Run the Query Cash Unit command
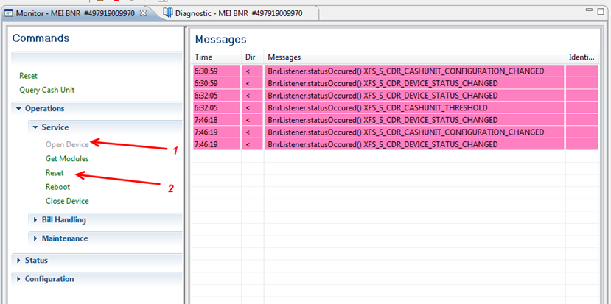Image resolution: width=611 pixels, height=304 pixels. tap(46, 90)
